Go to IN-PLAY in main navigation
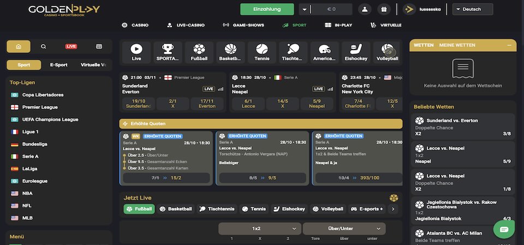 [338, 25]
